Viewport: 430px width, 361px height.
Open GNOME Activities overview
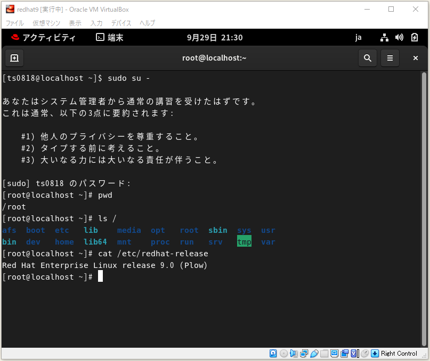click(49, 38)
